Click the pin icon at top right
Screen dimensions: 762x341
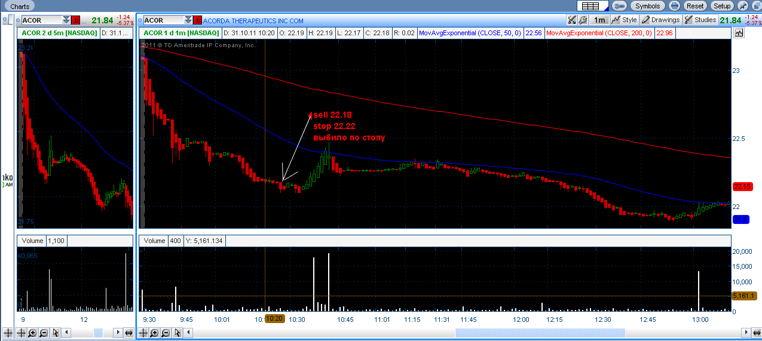pyautogui.click(x=743, y=6)
